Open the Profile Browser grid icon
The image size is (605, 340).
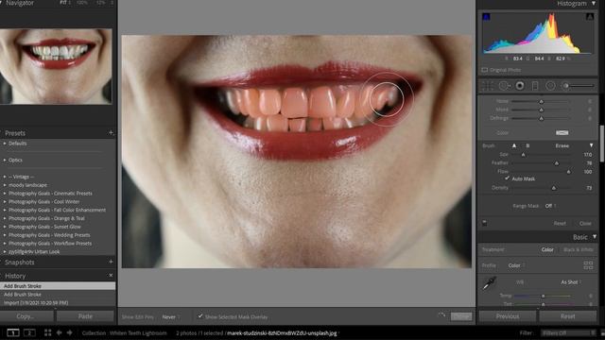588,265
